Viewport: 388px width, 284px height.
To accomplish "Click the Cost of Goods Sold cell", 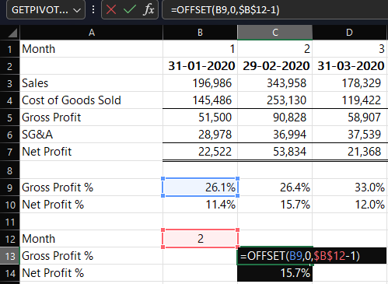I will tap(91, 100).
